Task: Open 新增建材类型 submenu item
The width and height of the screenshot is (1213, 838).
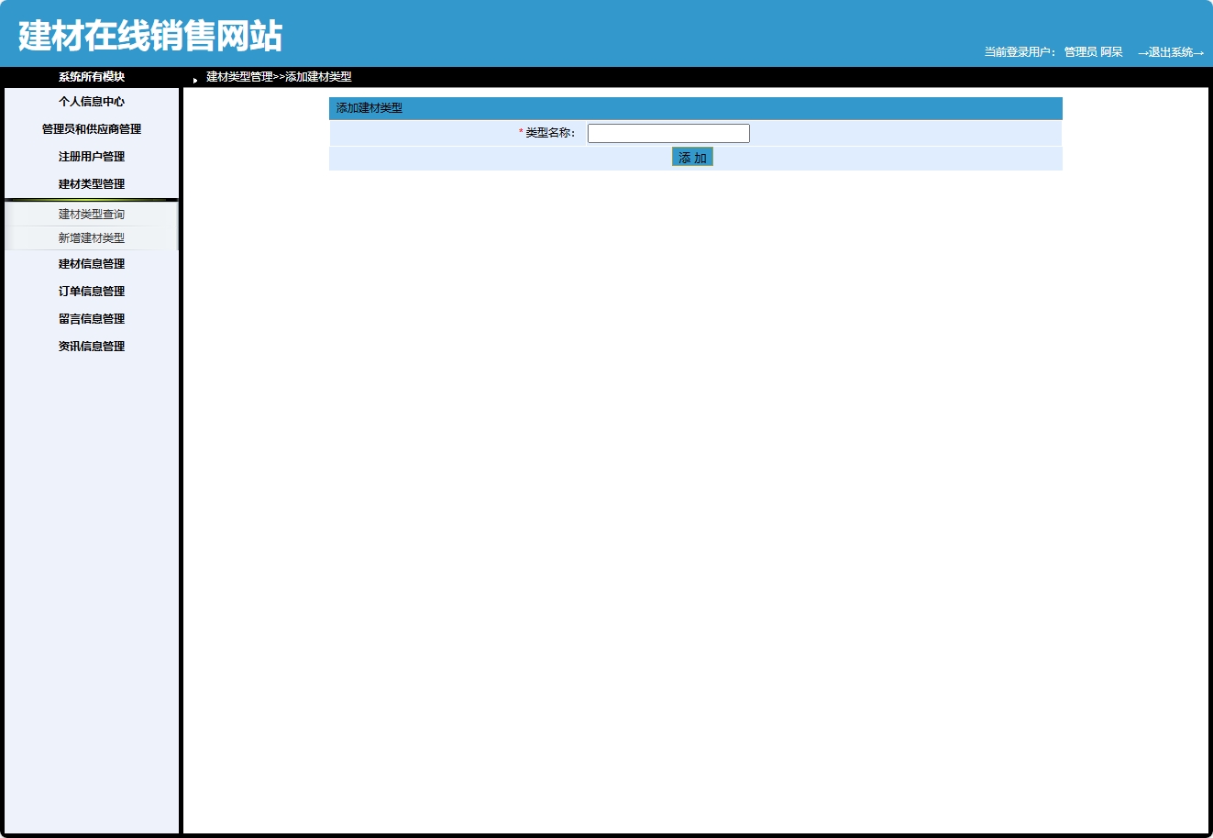Action: pyautogui.click(x=90, y=237)
